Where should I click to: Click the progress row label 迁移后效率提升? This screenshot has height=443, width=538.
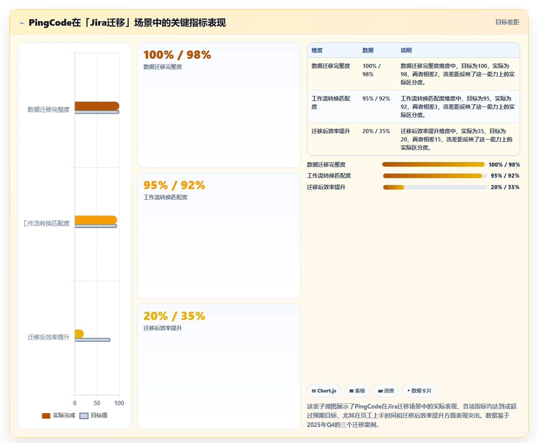point(326,187)
